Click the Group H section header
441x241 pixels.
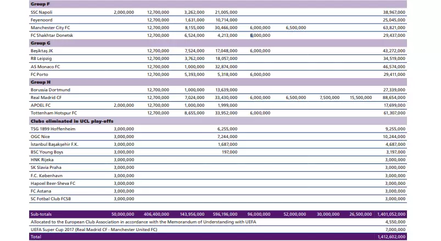coord(40,82)
